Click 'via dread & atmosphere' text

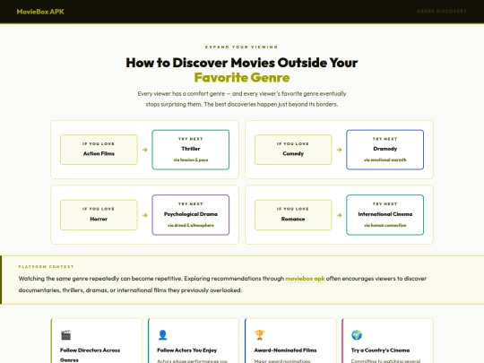[191, 225]
